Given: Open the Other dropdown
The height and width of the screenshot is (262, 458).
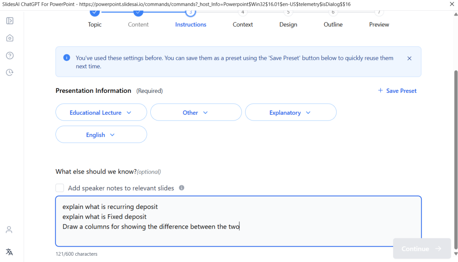Looking at the screenshot, I should click(x=196, y=112).
